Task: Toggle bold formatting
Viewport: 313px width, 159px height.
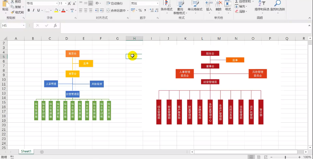Action: [x=29, y=10]
